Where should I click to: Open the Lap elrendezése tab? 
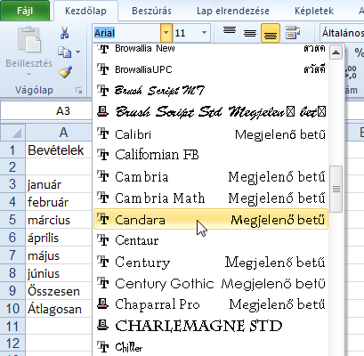coord(233,11)
